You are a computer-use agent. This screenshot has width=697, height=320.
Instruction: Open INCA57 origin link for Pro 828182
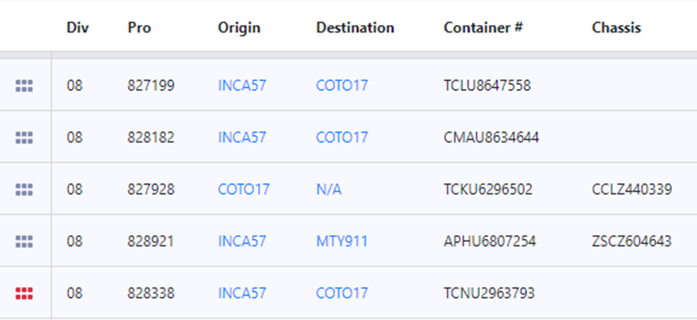click(242, 138)
